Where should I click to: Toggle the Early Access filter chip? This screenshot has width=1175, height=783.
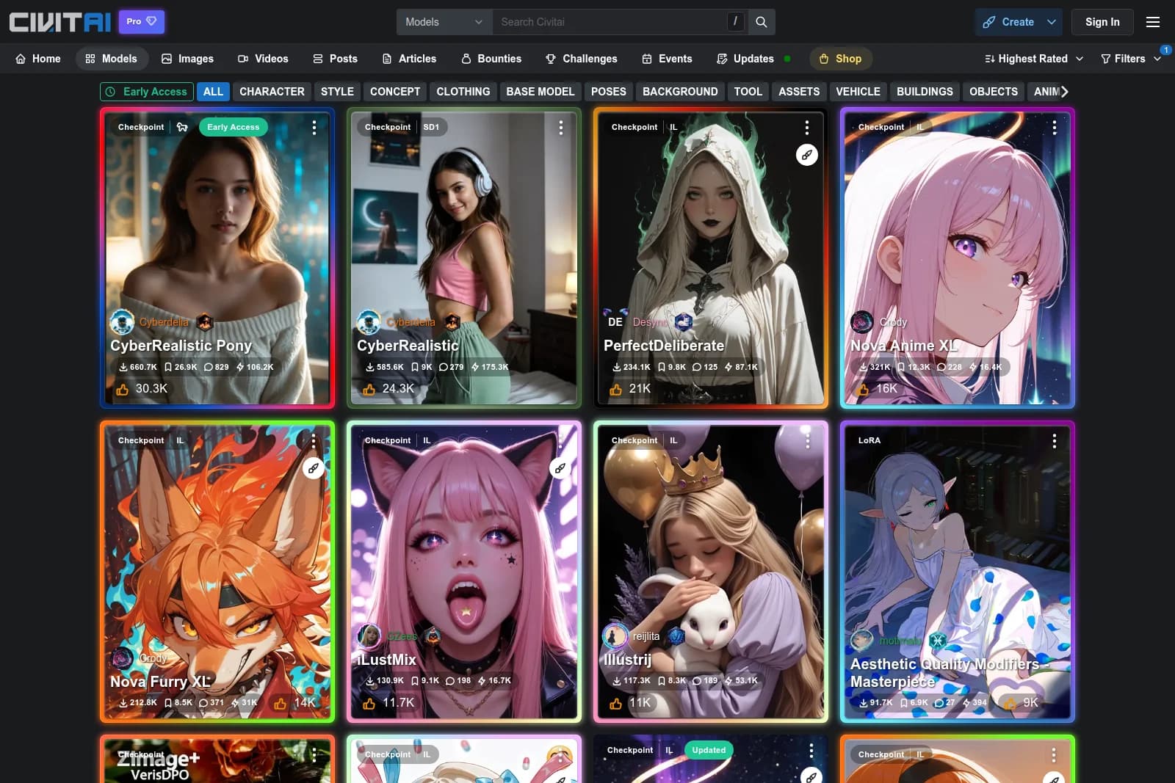pos(146,91)
